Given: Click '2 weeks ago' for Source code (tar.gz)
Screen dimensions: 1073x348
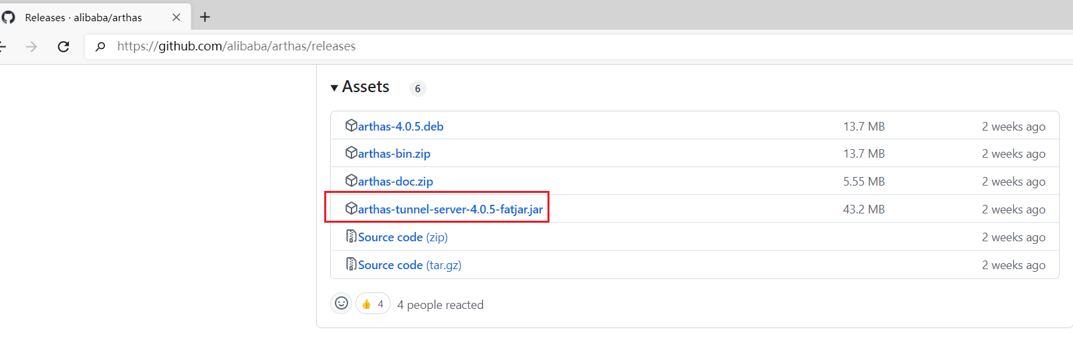Looking at the screenshot, I should pos(1014,265).
